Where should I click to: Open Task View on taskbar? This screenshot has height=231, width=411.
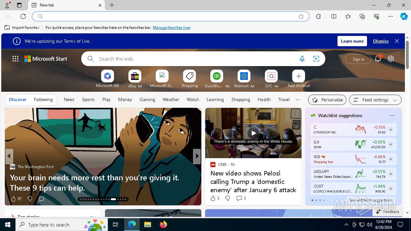click(x=116, y=225)
